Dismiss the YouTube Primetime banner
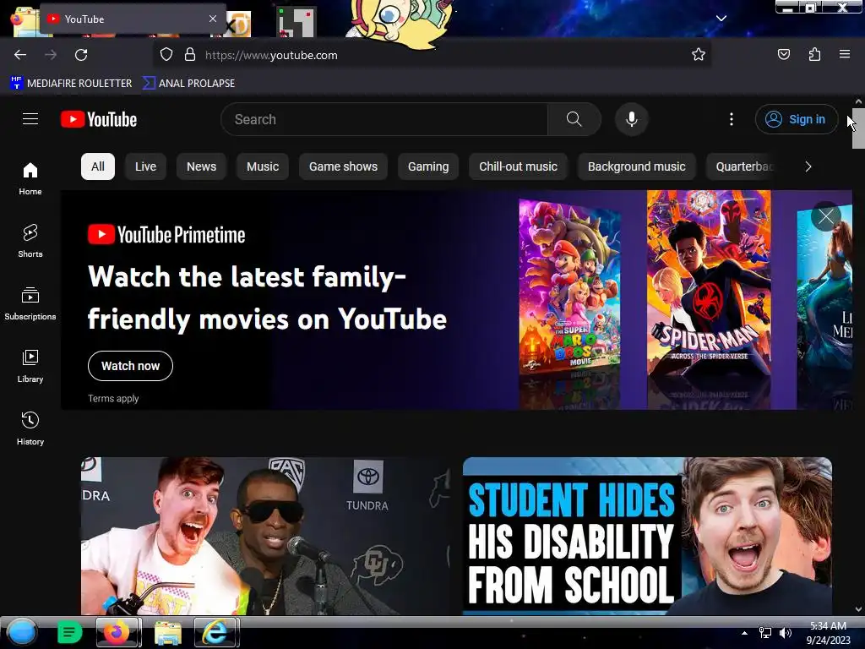 [x=826, y=216]
